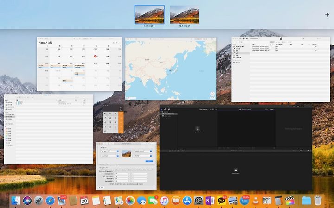
Task: Select the Calendar window 2018년 9월
Action: pos(79,64)
